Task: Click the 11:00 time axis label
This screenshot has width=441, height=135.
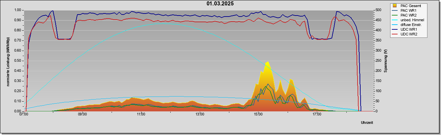Action: click(141, 114)
